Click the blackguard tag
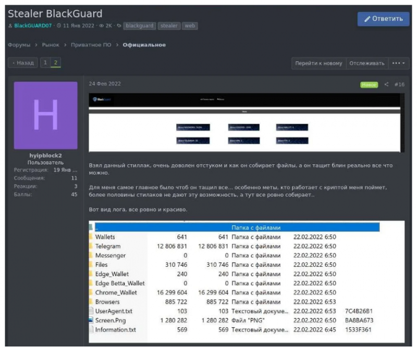Viewport: 417px width, 348px height. (140, 25)
